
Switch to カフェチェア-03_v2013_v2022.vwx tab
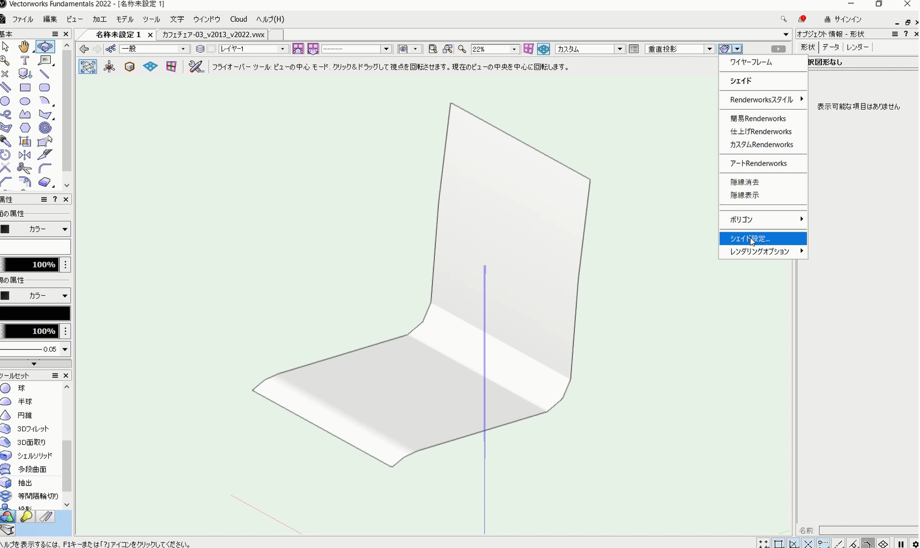point(213,35)
